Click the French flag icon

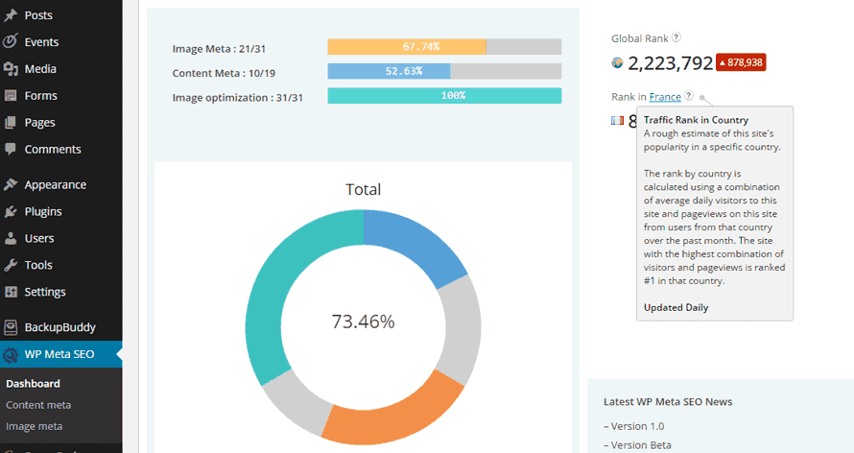click(x=617, y=120)
